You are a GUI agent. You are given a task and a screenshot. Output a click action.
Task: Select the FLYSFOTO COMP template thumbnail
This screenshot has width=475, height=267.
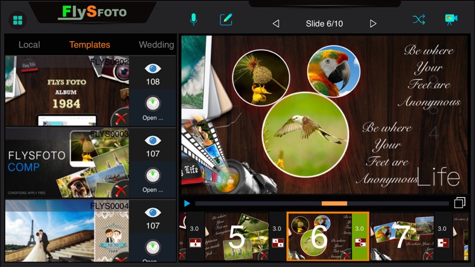(x=67, y=163)
